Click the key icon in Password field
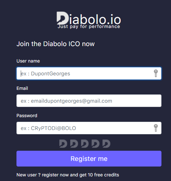Image resolution: width=171 pixels, height=181 pixels. click(x=156, y=128)
